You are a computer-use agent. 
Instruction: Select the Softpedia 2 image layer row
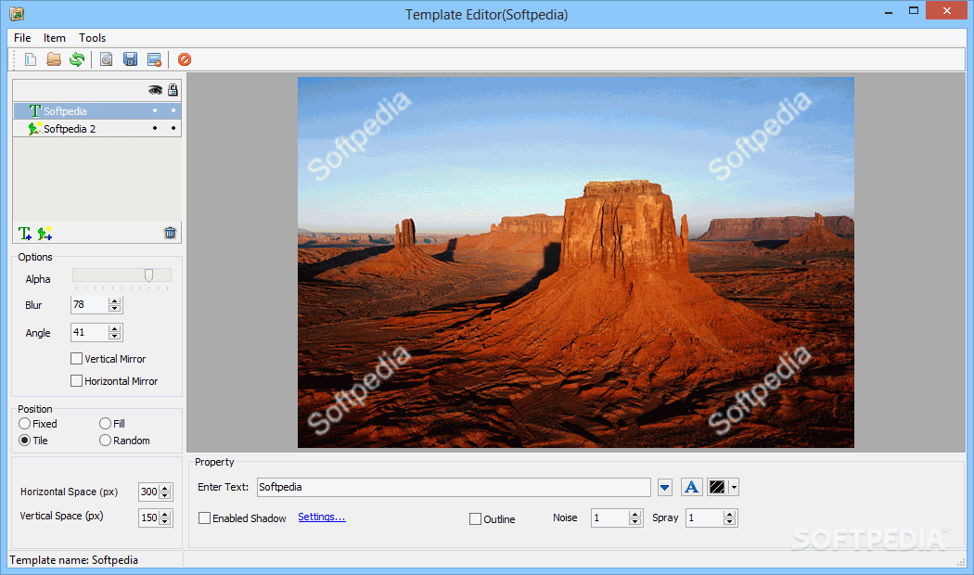(96, 129)
